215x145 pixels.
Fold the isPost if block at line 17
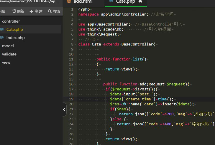(x=75, y=89)
